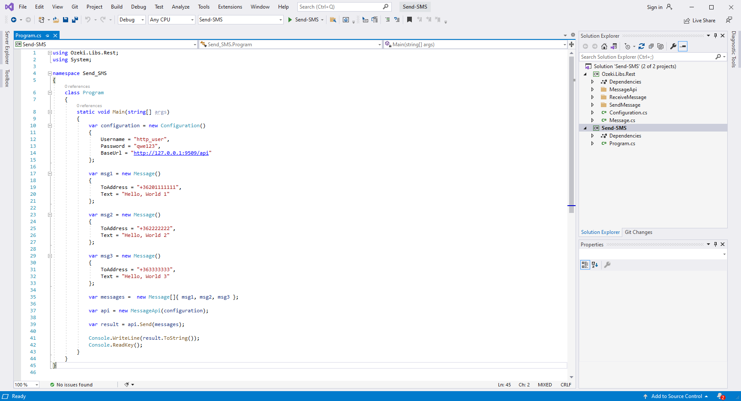
Task: Click the http://127.0.0.1:9509/api link in code
Action: pyautogui.click(x=171, y=153)
